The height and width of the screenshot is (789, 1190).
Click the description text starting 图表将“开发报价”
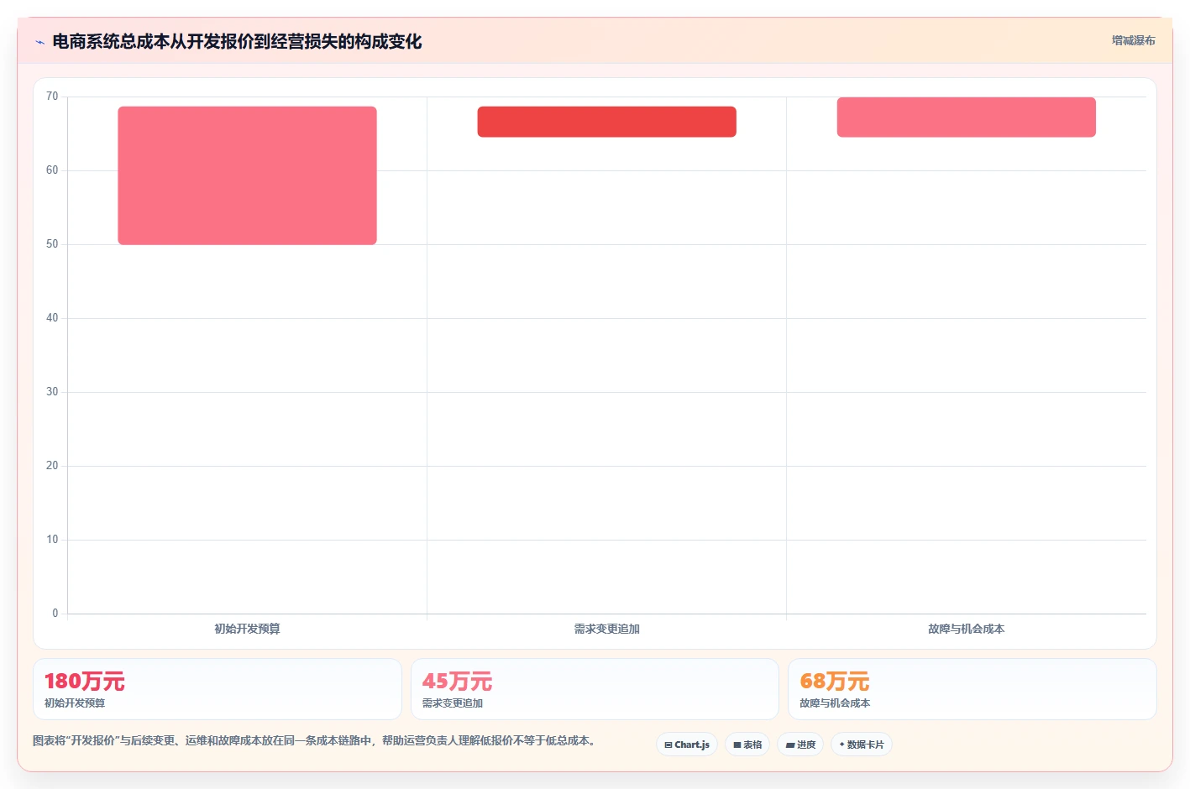click(315, 740)
